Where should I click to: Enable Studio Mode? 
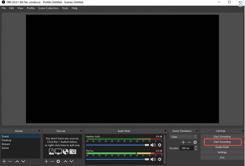click(x=222, y=147)
